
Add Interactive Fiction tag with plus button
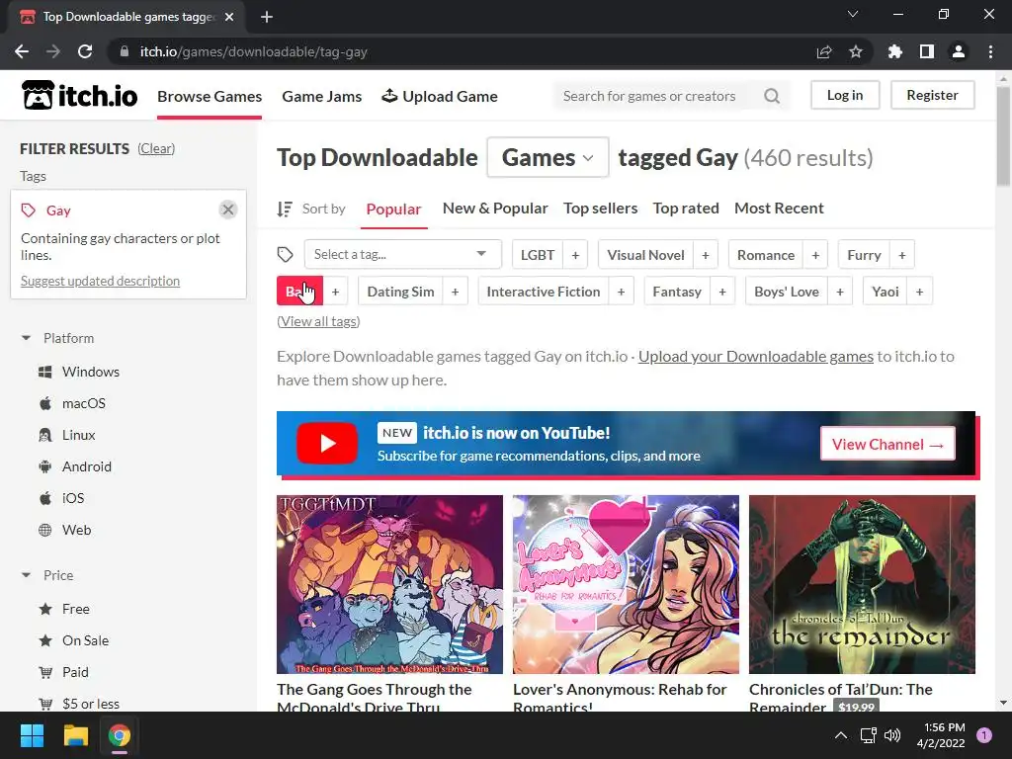[621, 292]
